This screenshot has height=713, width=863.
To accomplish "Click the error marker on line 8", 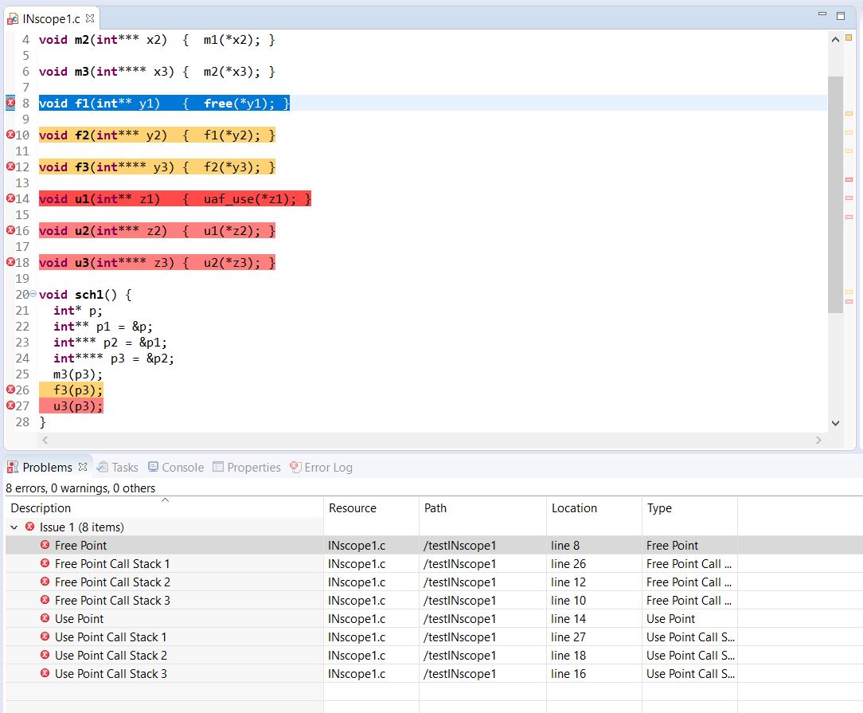I will (10, 103).
